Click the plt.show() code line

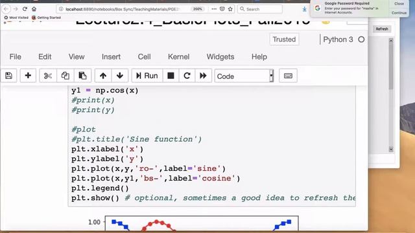[213, 198]
